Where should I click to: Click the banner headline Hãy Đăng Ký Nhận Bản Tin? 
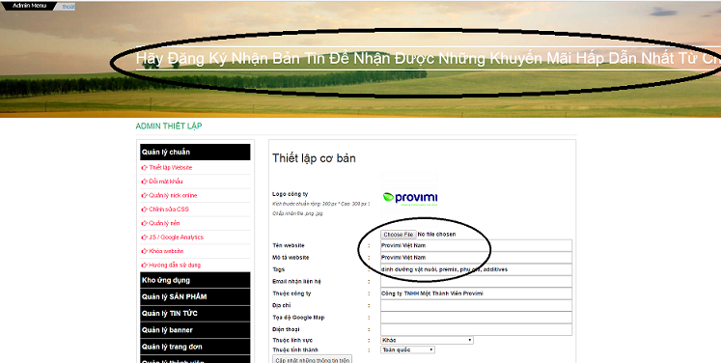coord(429,59)
